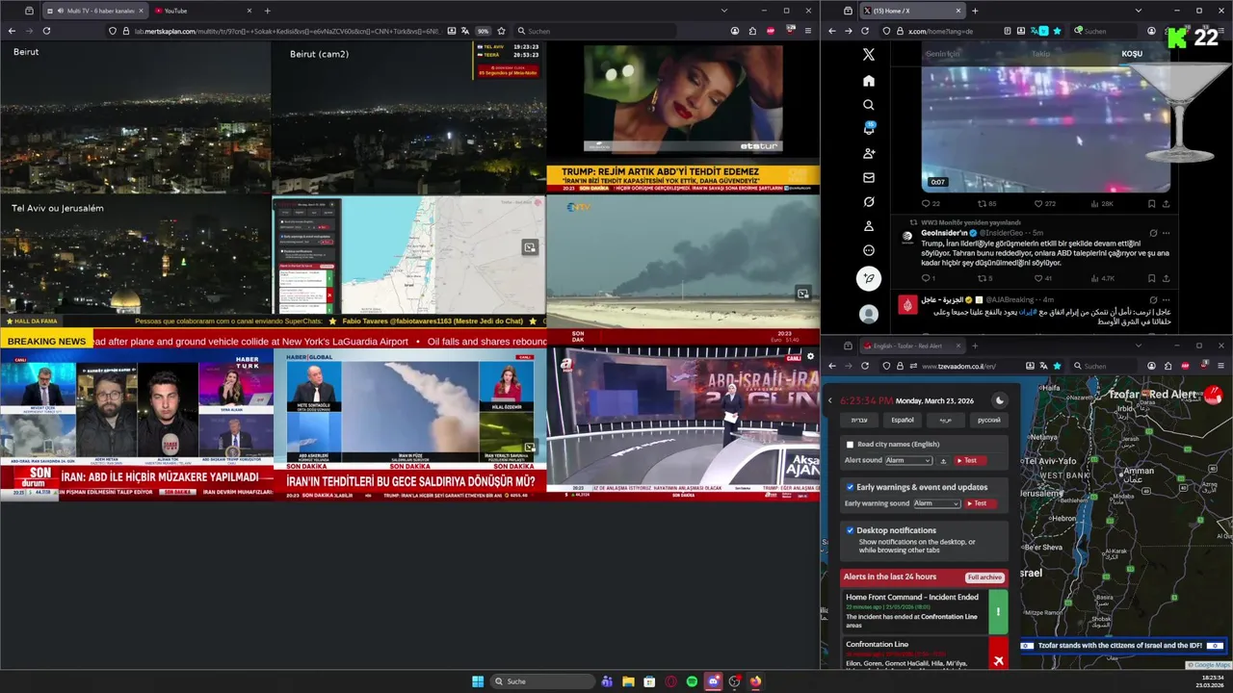The width and height of the screenshot is (1233, 693).
Task: Switch Tzofar language to Hebrew
Action: pos(858,420)
